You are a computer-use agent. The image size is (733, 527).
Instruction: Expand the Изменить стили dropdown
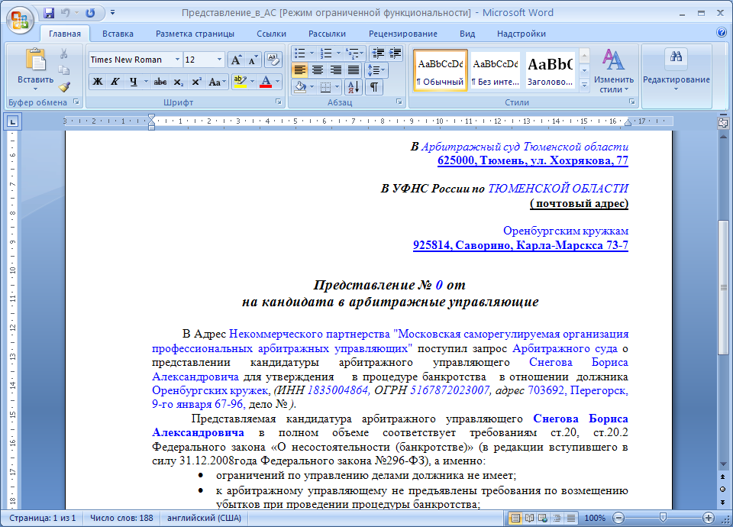614,72
